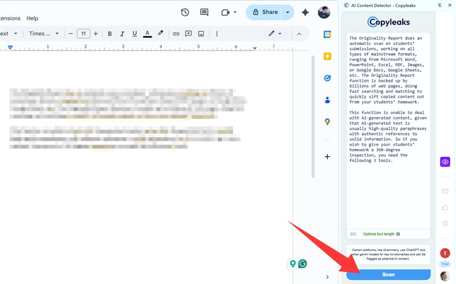Click the left indent marker on ruler
The image size is (456, 284).
10,47
